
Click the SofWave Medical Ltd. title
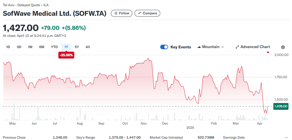(x=54, y=13)
